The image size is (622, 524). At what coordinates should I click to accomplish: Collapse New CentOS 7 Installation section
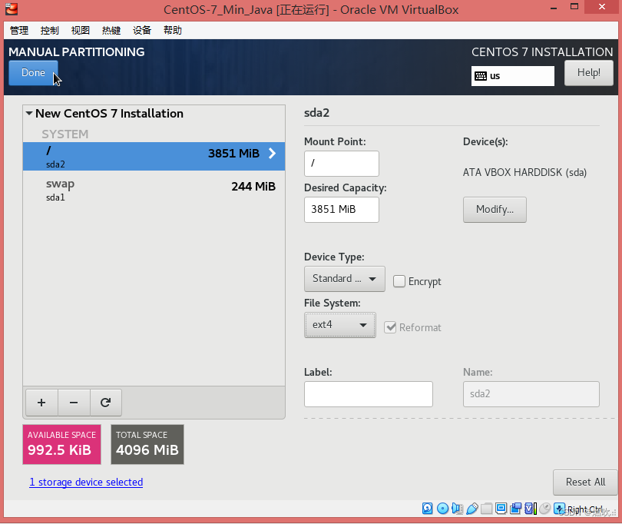point(29,113)
